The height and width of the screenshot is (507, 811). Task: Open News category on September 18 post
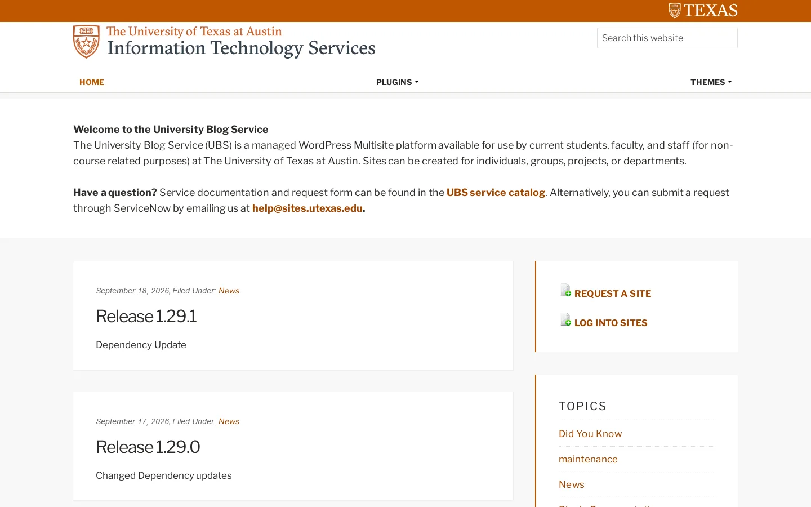[229, 291]
